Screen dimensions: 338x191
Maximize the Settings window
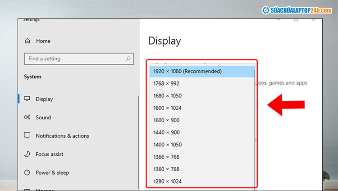point(296,20)
